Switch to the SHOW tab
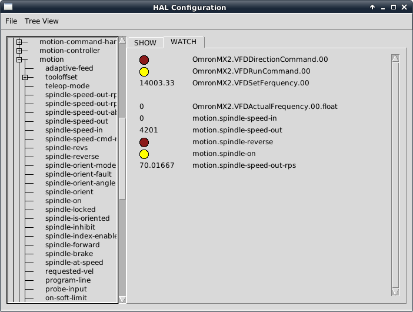The width and height of the screenshot is (413, 312). click(145, 43)
